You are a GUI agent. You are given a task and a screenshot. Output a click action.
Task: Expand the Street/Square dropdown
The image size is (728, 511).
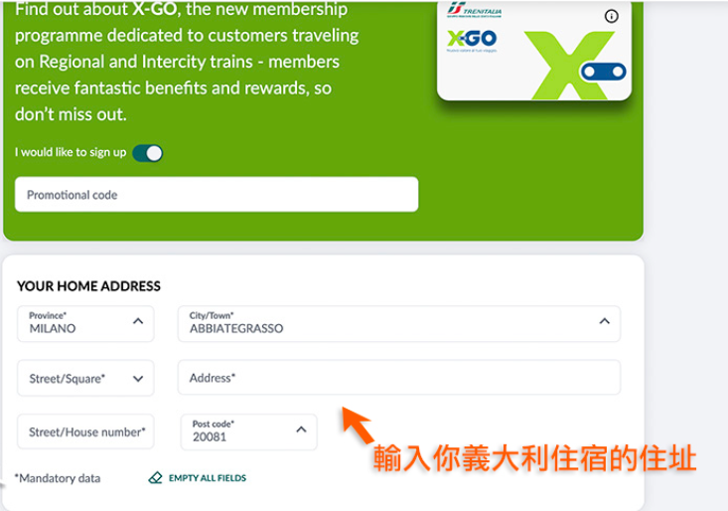tap(85, 378)
